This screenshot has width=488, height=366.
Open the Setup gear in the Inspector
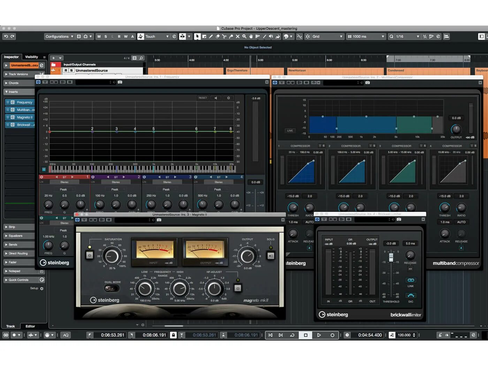pyautogui.click(x=42, y=289)
